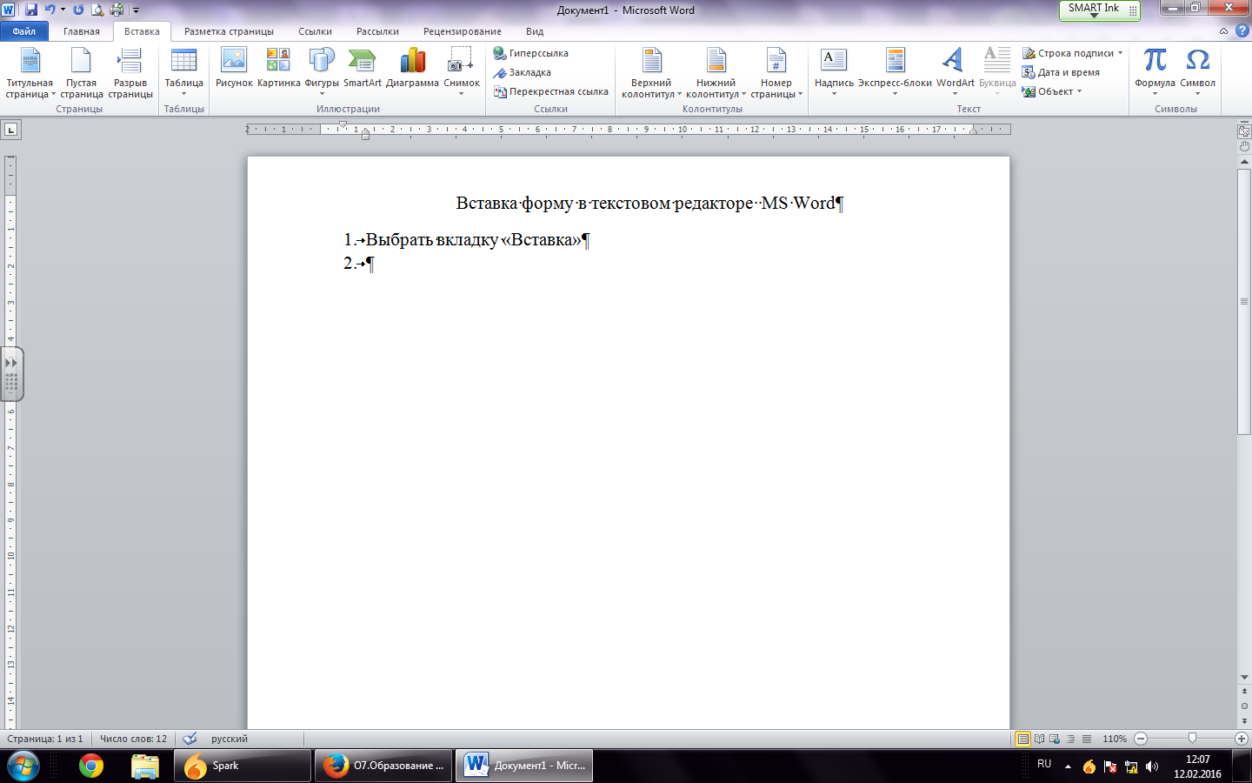This screenshot has width=1252, height=783.
Task: Insert a blank page (Пустая страница)
Action: point(81,73)
